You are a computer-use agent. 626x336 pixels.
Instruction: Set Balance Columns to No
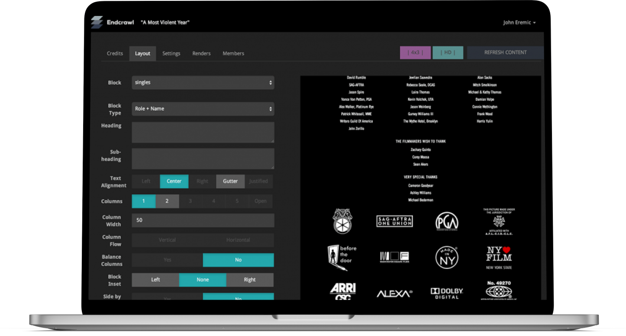(238, 260)
